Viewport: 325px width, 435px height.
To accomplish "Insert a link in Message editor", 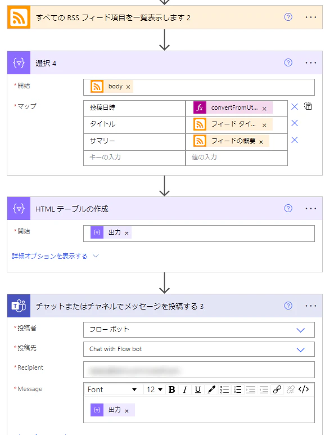I will (x=277, y=389).
